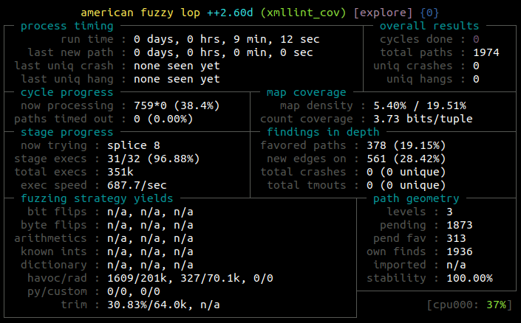Screen dimensions: 521x323
Task: Click pend fav value '313'
Action: coord(456,238)
